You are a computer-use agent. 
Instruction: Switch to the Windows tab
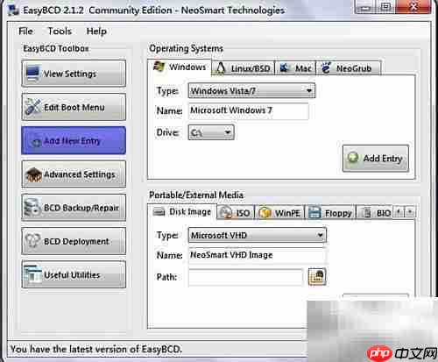point(180,67)
